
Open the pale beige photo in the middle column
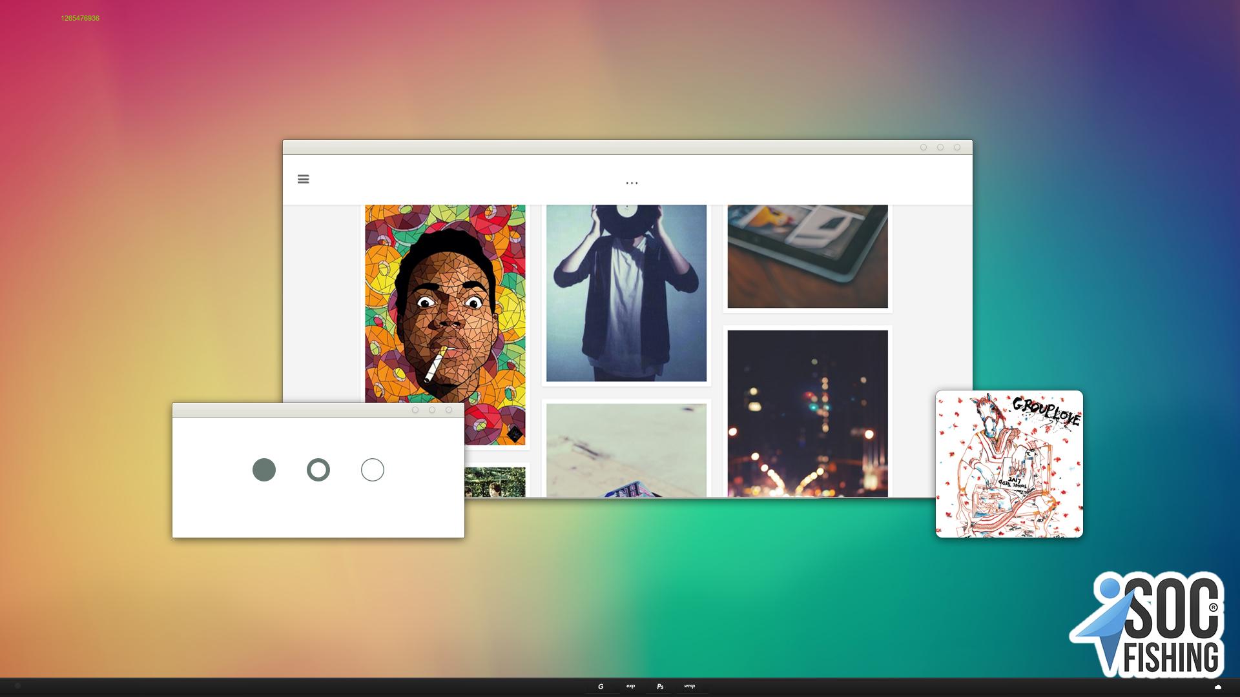(x=626, y=450)
